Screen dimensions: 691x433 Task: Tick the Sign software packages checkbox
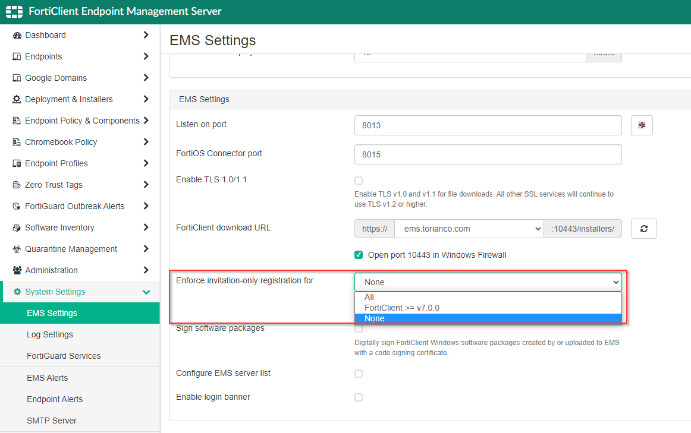click(x=359, y=328)
